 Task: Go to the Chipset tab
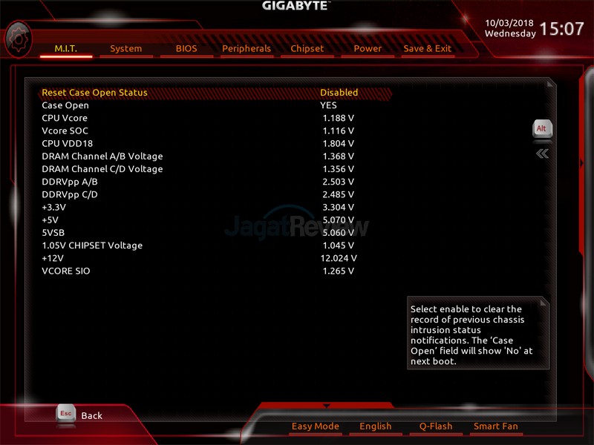307,49
